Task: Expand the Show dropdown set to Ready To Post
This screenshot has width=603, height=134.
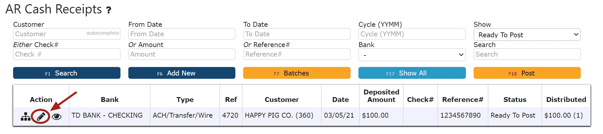Action: pyautogui.click(x=527, y=35)
